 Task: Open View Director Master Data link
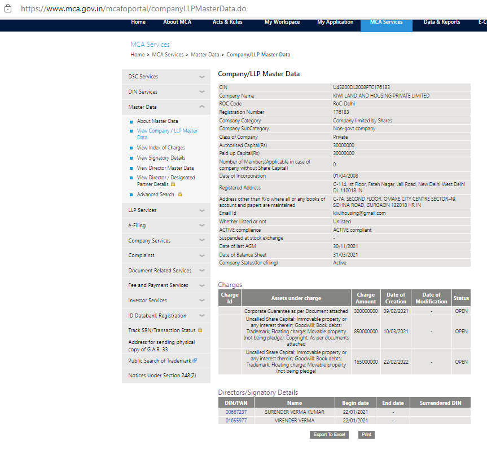[165, 168]
